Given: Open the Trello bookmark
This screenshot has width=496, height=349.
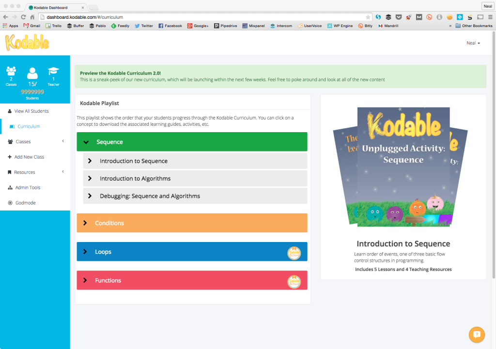Looking at the screenshot, I should 53,26.
